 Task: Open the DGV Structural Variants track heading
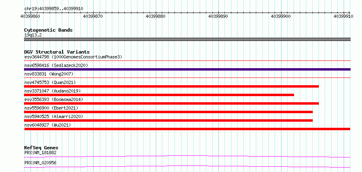point(57,52)
